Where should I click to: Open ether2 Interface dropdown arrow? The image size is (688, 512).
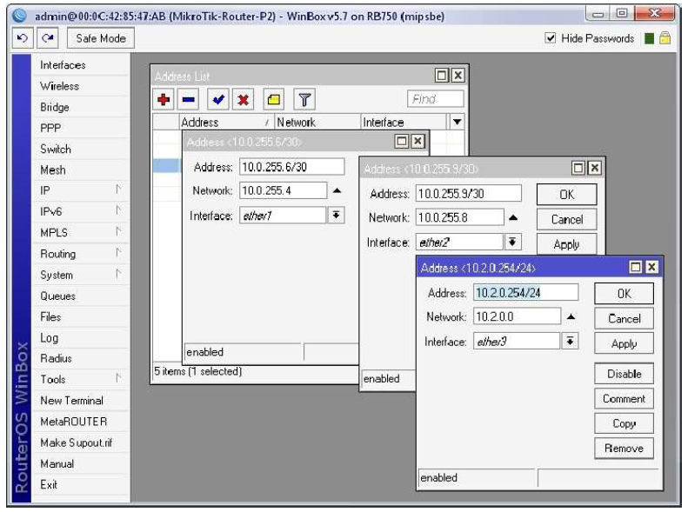point(512,242)
